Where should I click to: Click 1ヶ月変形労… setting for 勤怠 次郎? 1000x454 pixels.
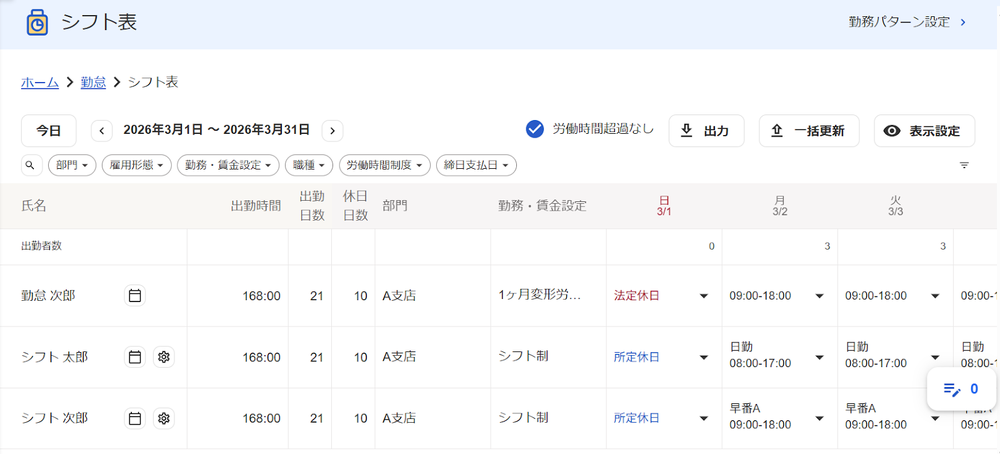coord(539,295)
